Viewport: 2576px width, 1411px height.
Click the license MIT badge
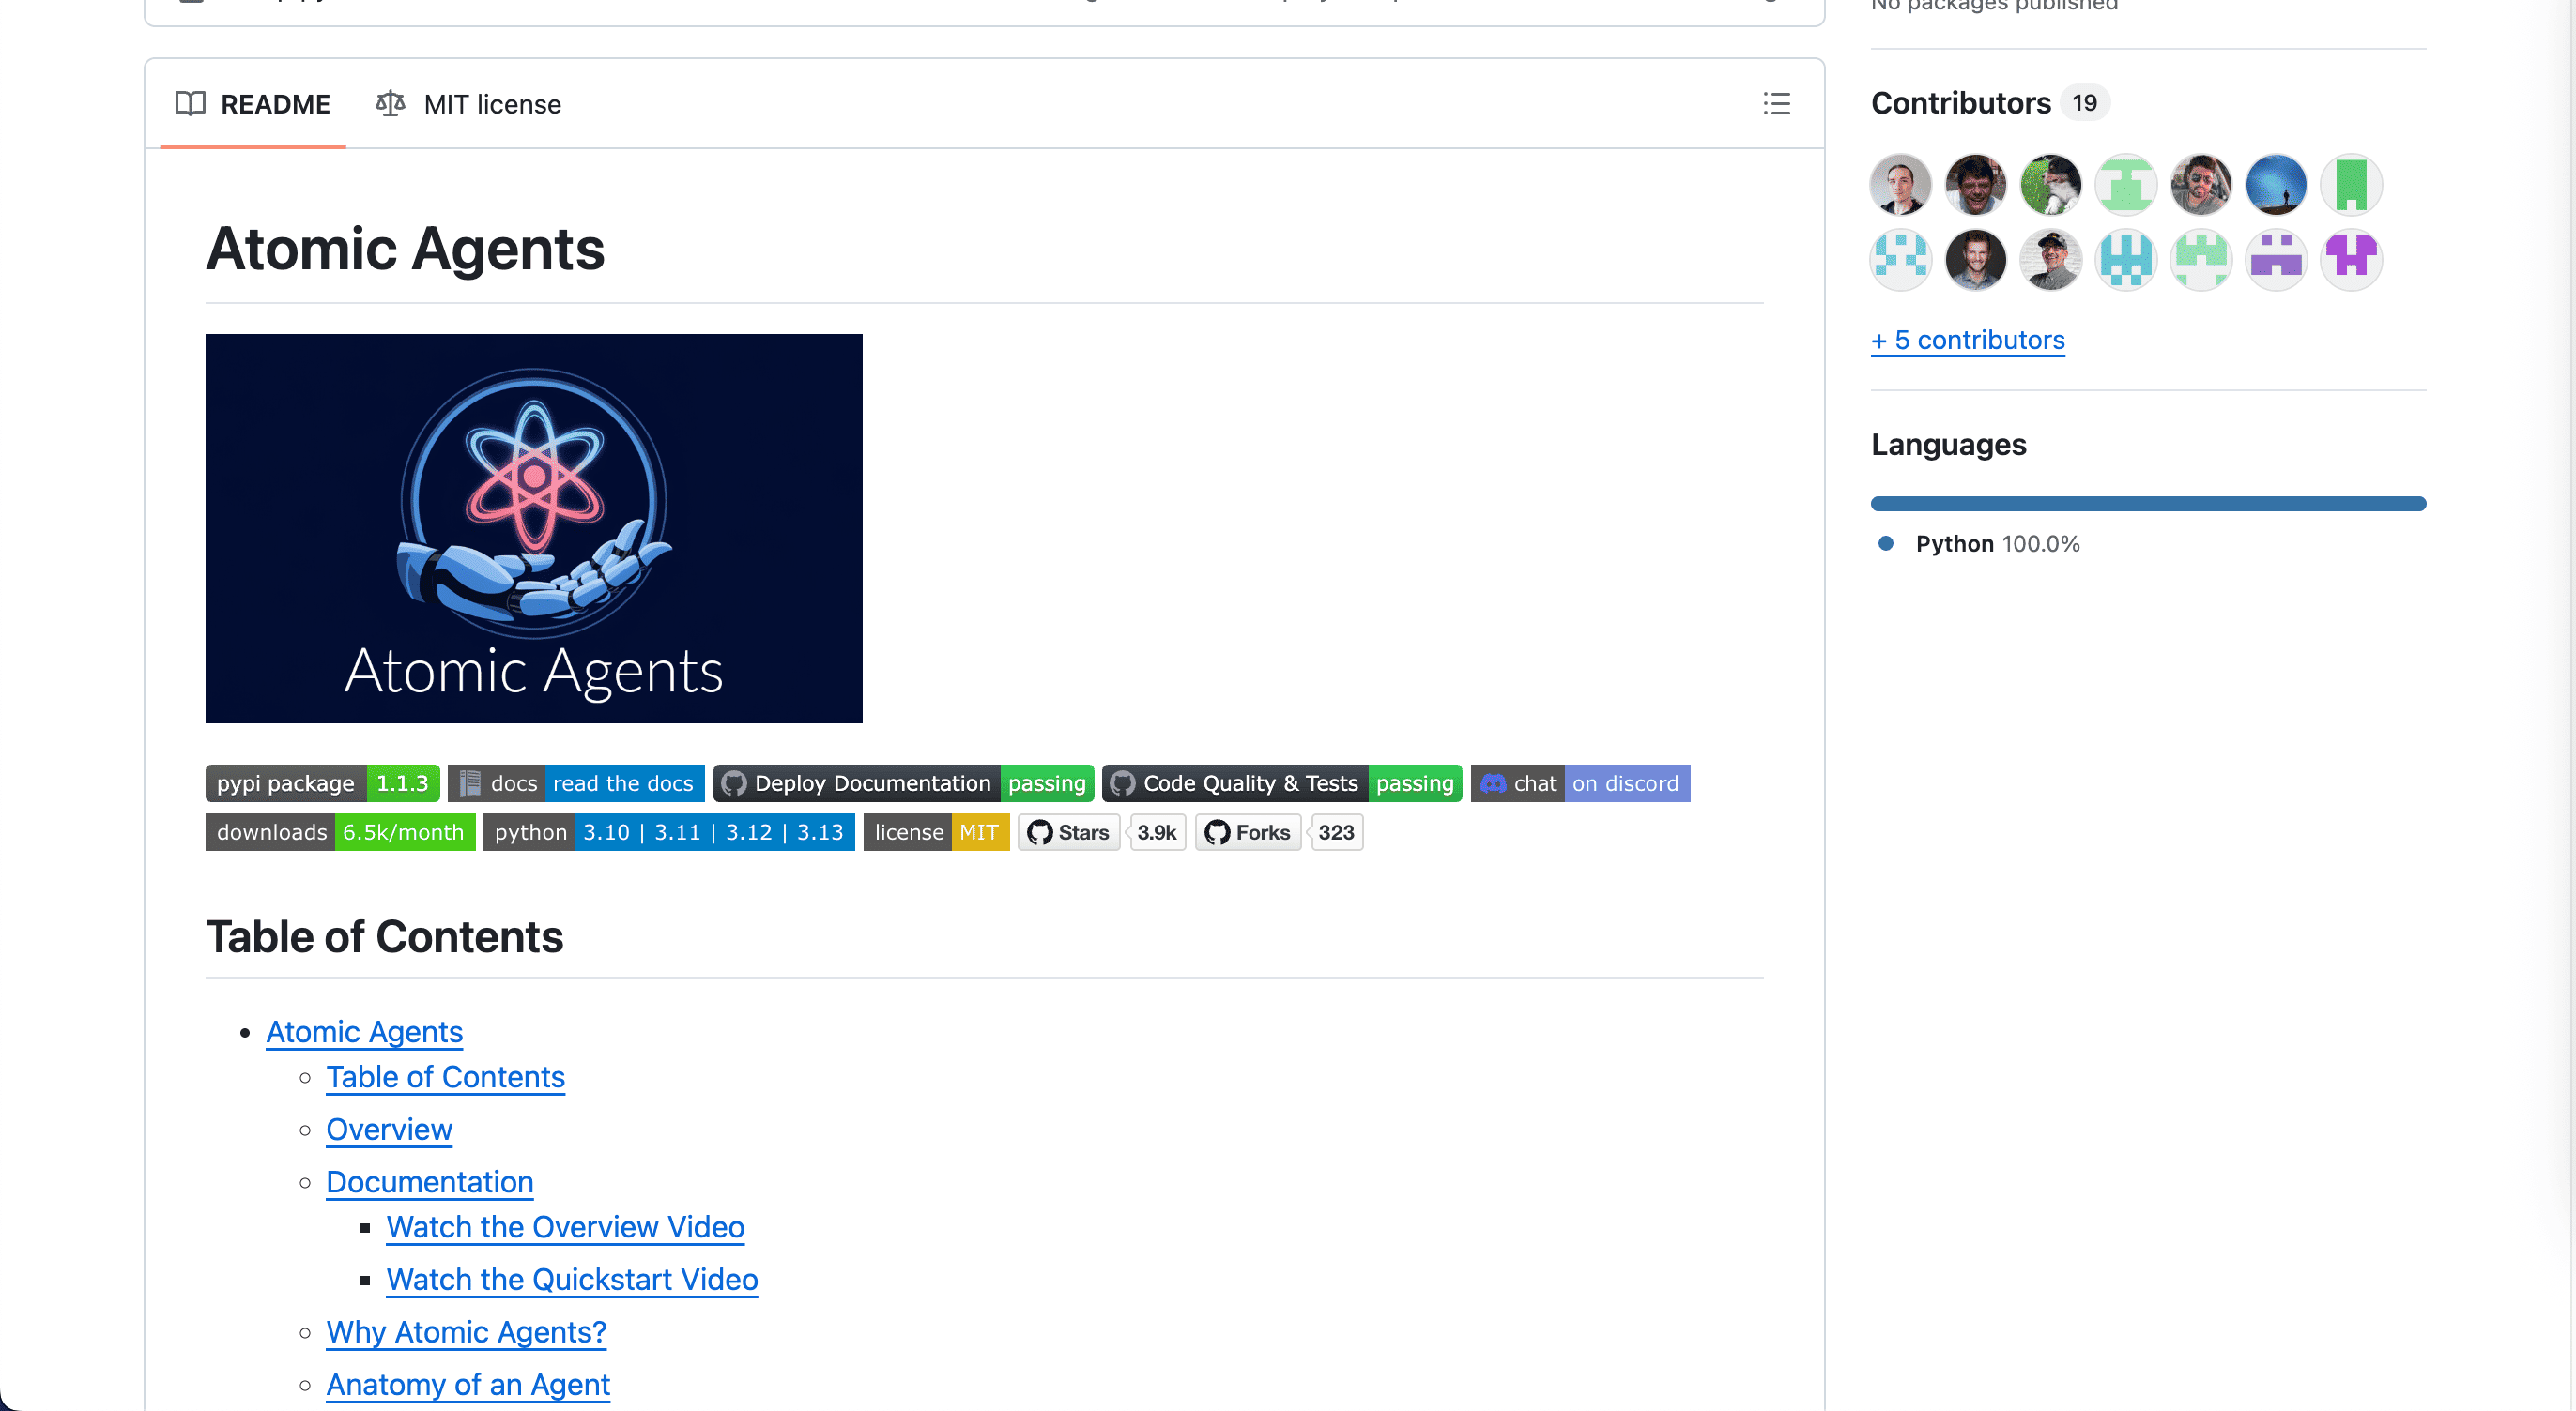pos(936,832)
